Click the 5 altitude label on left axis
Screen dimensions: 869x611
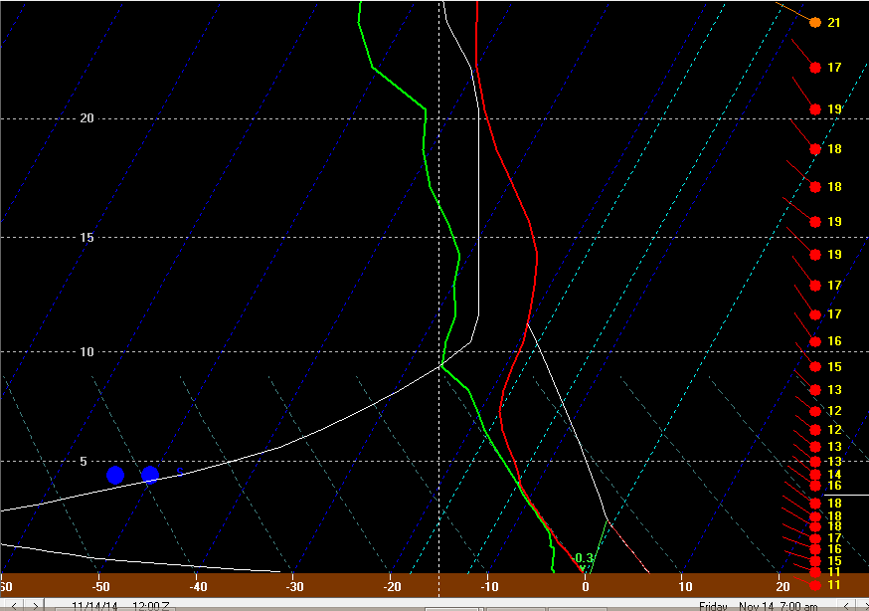pos(84,461)
